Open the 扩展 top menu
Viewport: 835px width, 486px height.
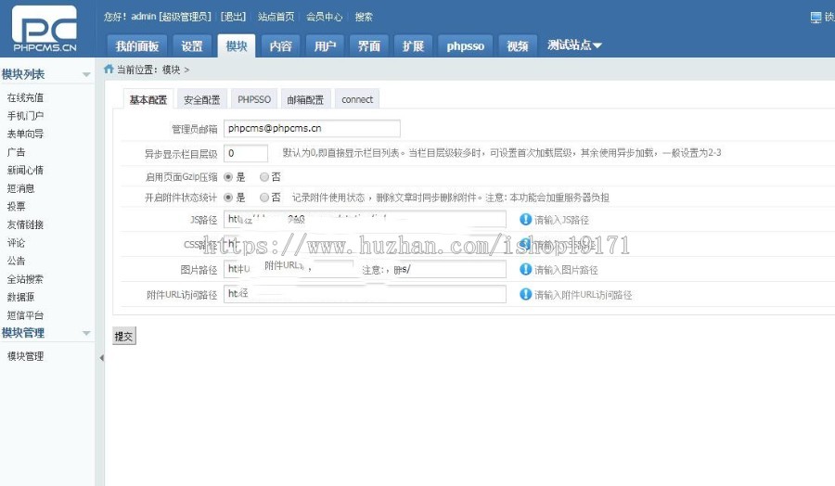(x=413, y=45)
